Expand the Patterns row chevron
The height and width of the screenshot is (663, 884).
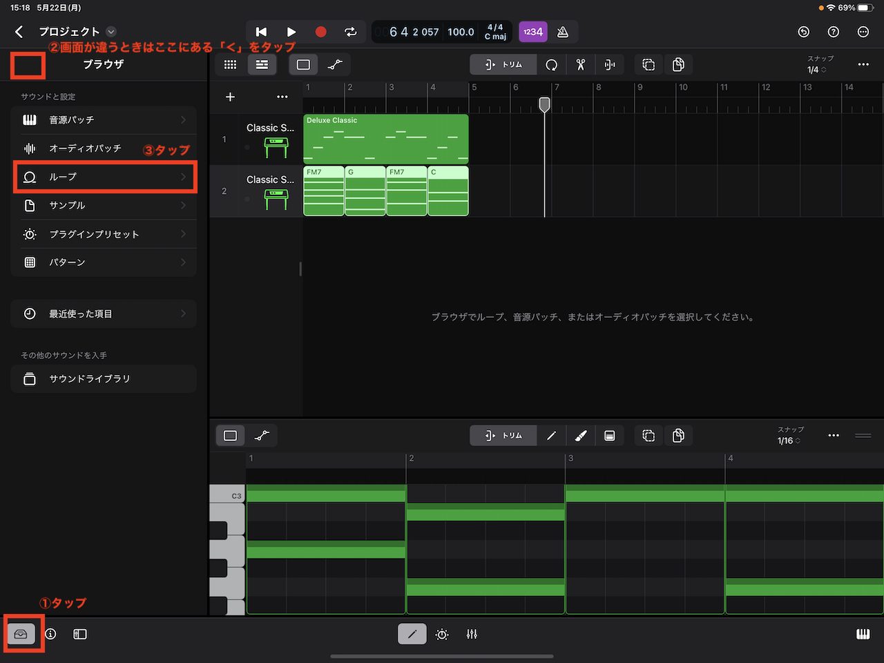click(183, 262)
